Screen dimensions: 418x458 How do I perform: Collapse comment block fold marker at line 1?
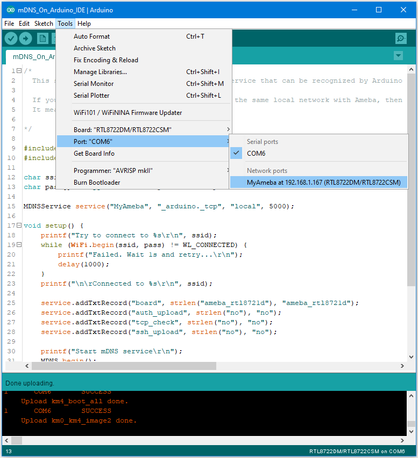coord(19,71)
